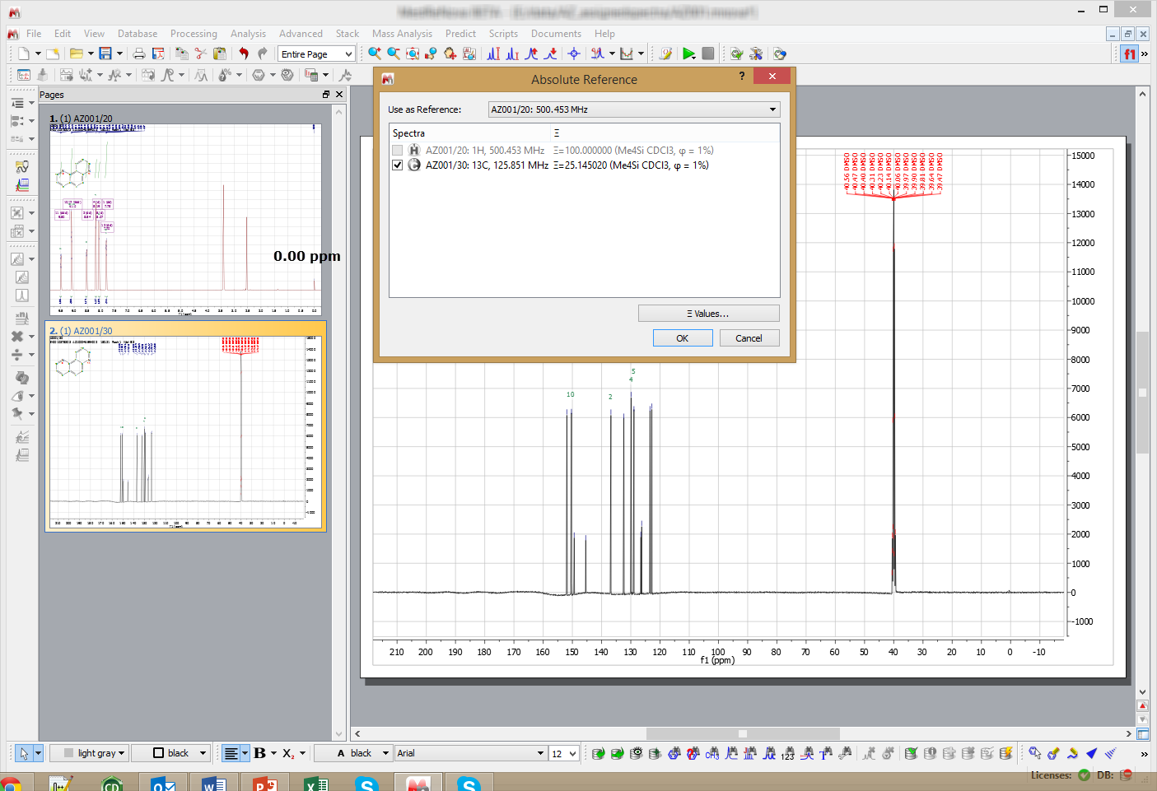Confirm Absolute Reference with OK
Image resolution: width=1157 pixels, height=791 pixels.
point(683,337)
